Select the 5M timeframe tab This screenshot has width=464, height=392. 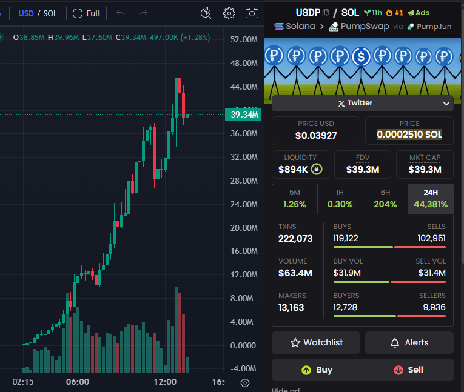pyautogui.click(x=295, y=199)
